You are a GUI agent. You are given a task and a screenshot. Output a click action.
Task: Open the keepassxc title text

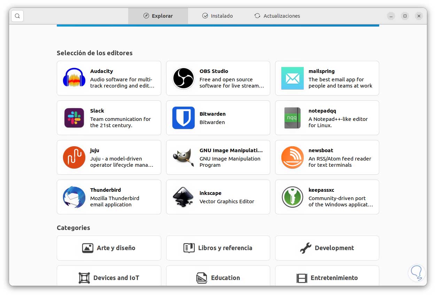point(321,190)
